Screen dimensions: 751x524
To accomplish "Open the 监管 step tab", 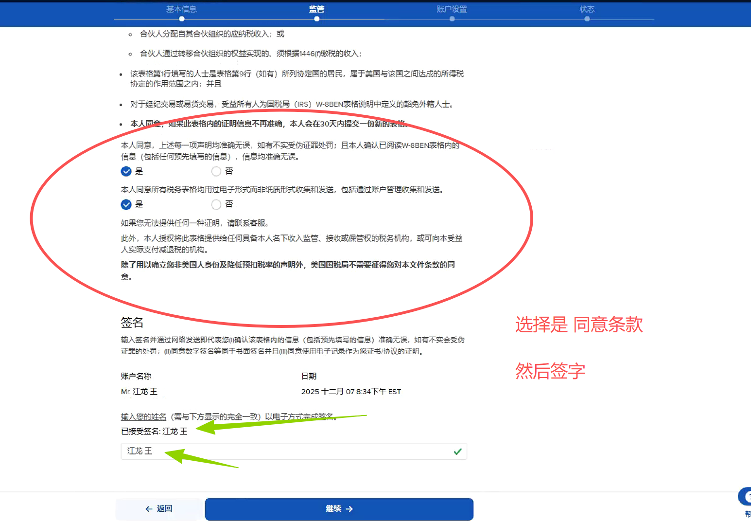I will (316, 9).
